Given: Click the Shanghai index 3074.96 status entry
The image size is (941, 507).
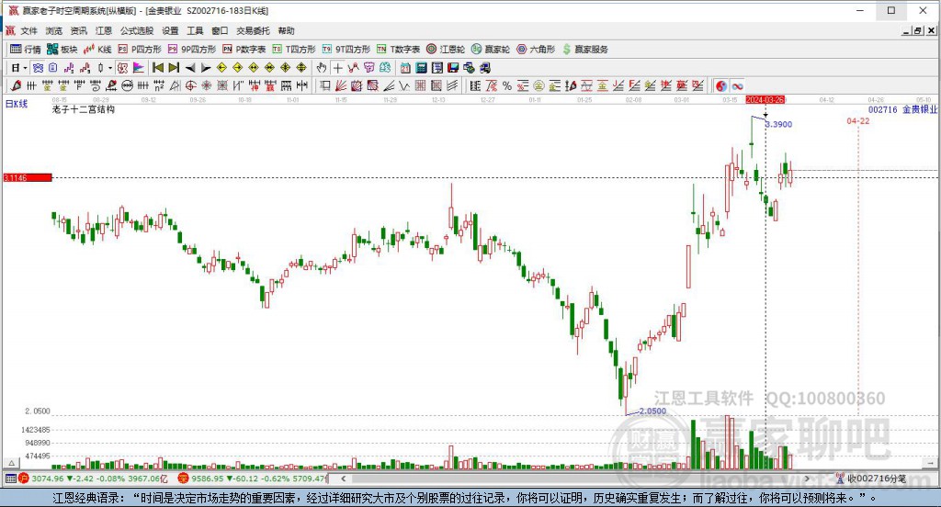Looking at the screenshot, I should 94,479.
